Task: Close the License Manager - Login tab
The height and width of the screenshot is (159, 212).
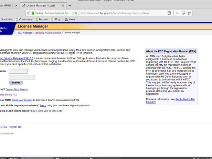Action: (x=63, y=5)
